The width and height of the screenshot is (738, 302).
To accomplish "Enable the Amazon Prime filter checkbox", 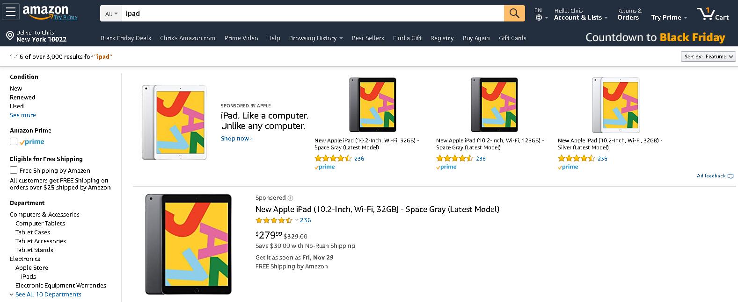I will click(x=14, y=141).
